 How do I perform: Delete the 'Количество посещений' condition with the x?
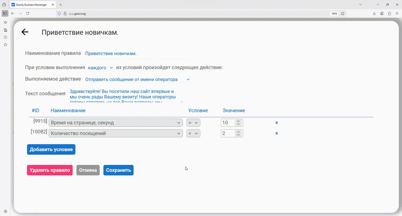point(277,133)
